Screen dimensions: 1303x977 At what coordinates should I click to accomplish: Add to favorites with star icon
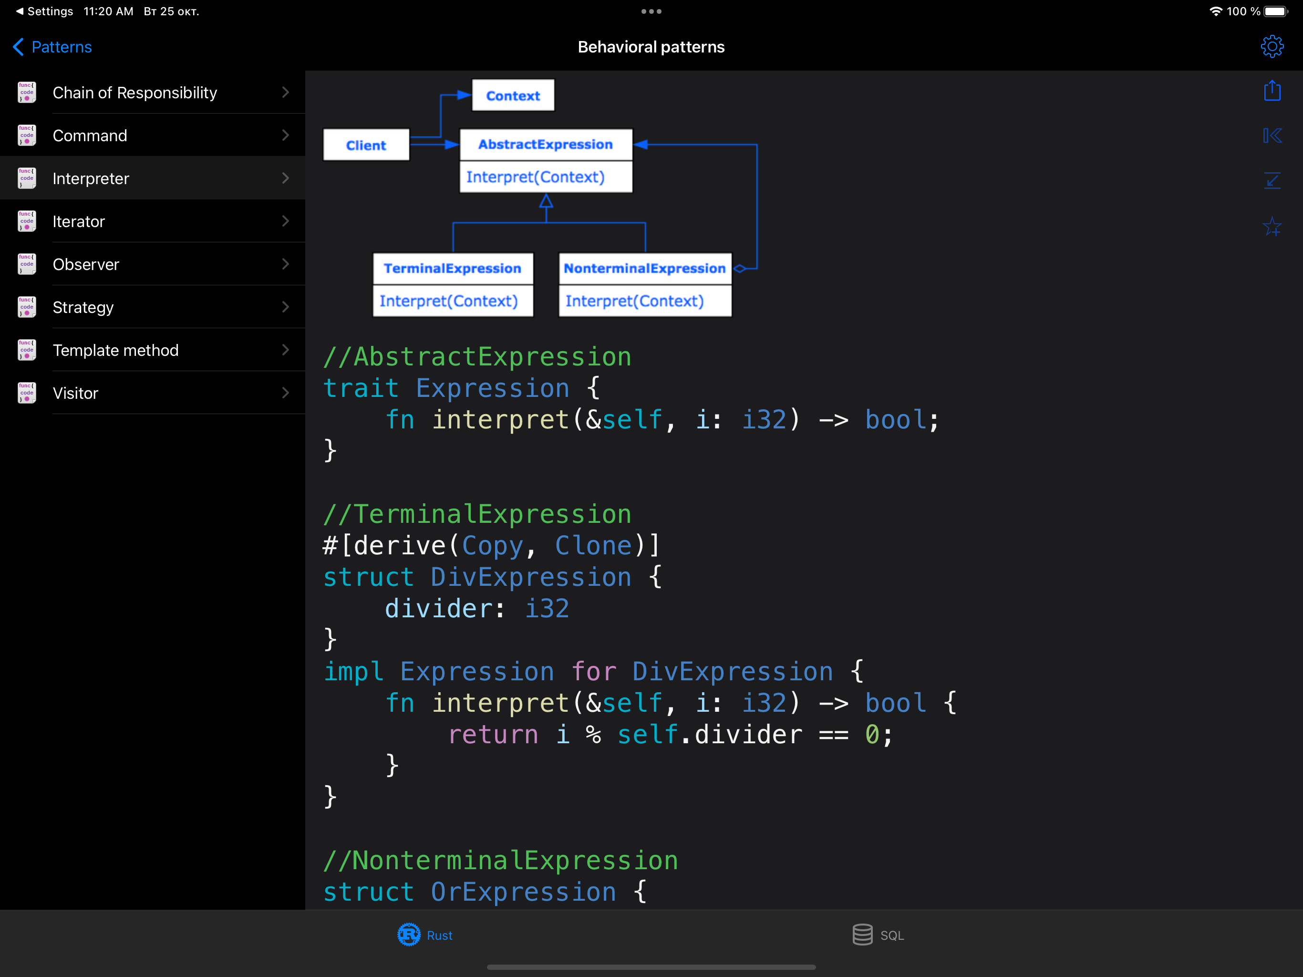point(1272,226)
